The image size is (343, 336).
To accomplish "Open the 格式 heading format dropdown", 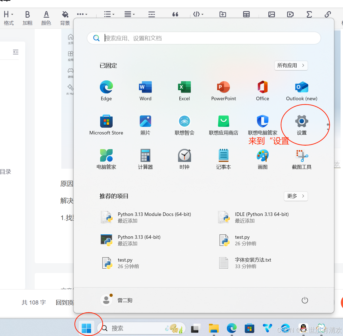I will pyautogui.click(x=9, y=18).
